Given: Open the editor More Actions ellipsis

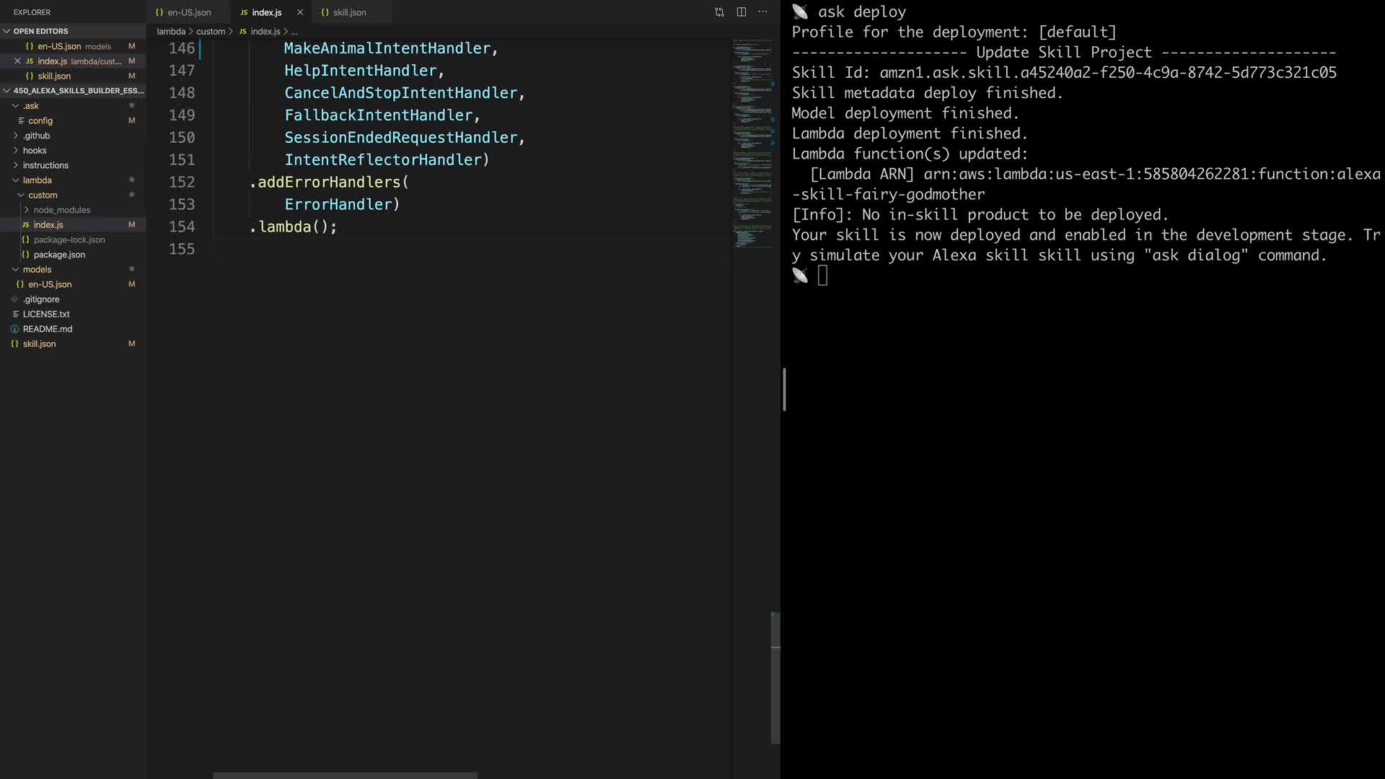Looking at the screenshot, I should (x=762, y=12).
